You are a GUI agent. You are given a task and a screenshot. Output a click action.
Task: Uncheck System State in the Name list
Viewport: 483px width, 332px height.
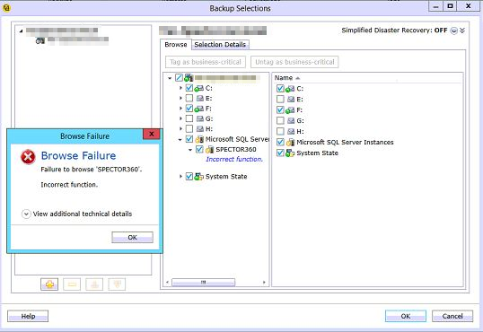[280, 153]
